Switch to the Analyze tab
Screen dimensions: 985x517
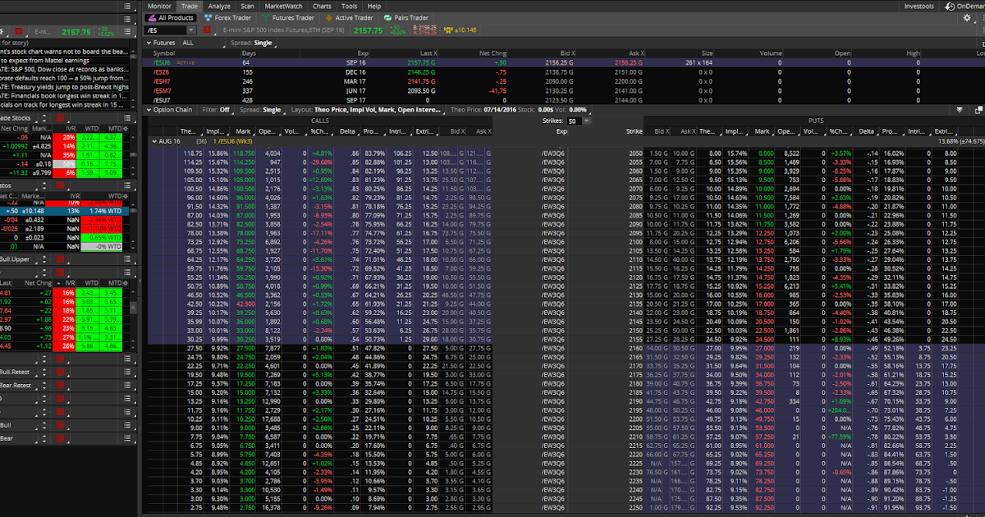tap(220, 6)
